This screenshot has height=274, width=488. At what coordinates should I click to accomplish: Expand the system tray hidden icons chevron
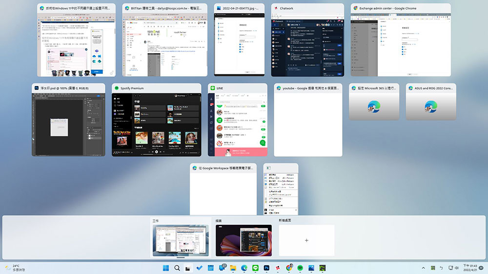click(x=423, y=268)
